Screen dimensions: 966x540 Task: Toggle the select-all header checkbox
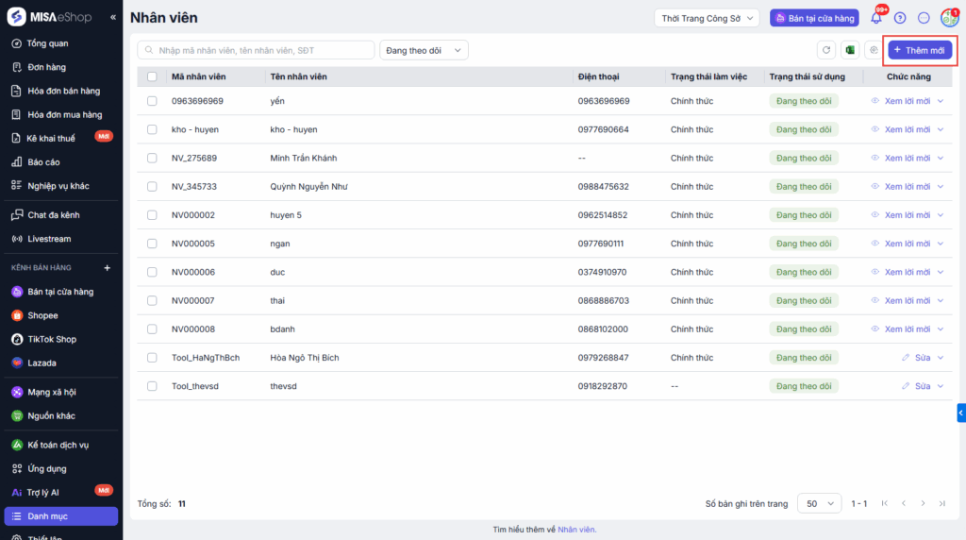click(152, 76)
